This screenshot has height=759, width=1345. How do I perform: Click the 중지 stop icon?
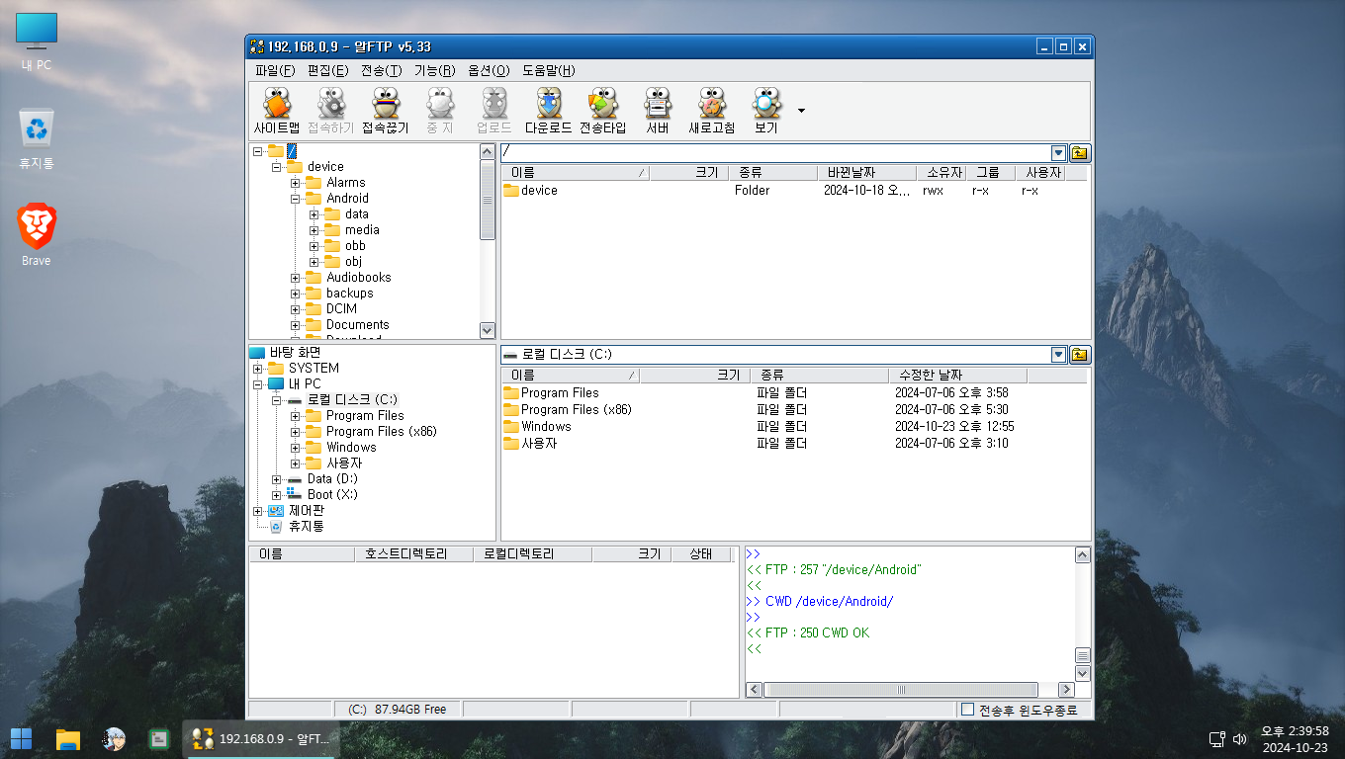pyautogui.click(x=439, y=111)
